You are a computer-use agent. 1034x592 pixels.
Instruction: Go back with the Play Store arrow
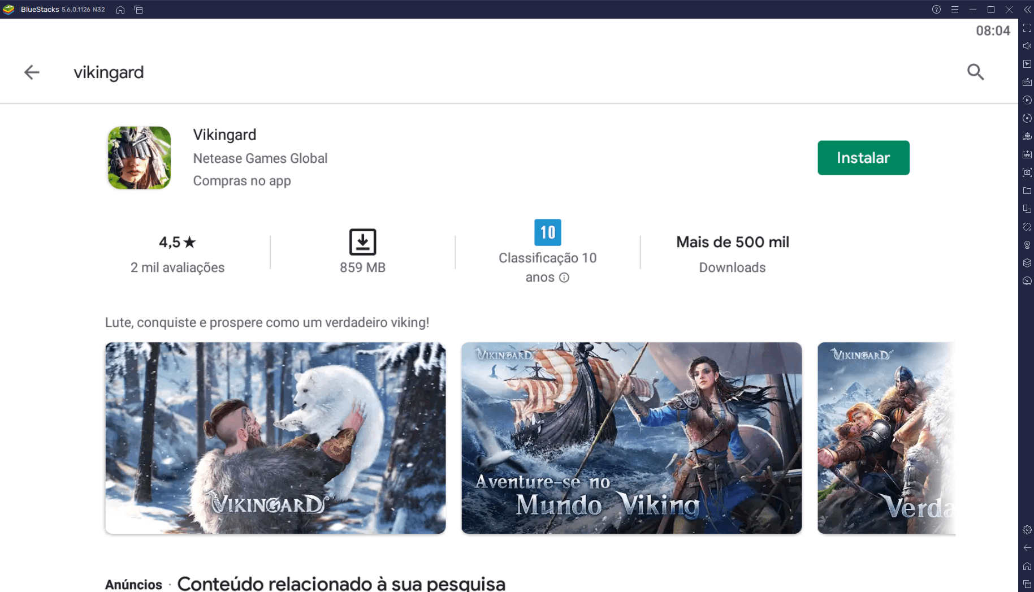(x=32, y=72)
